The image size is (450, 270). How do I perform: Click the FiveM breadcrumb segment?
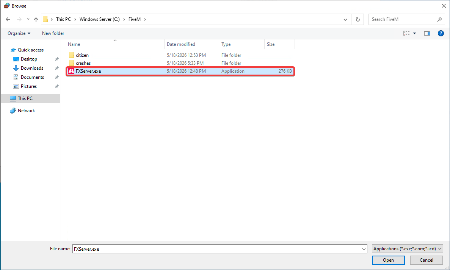pyautogui.click(x=135, y=19)
